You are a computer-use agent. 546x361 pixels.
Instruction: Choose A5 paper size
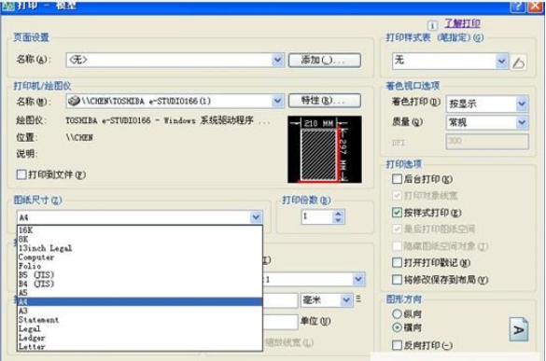[140, 293]
